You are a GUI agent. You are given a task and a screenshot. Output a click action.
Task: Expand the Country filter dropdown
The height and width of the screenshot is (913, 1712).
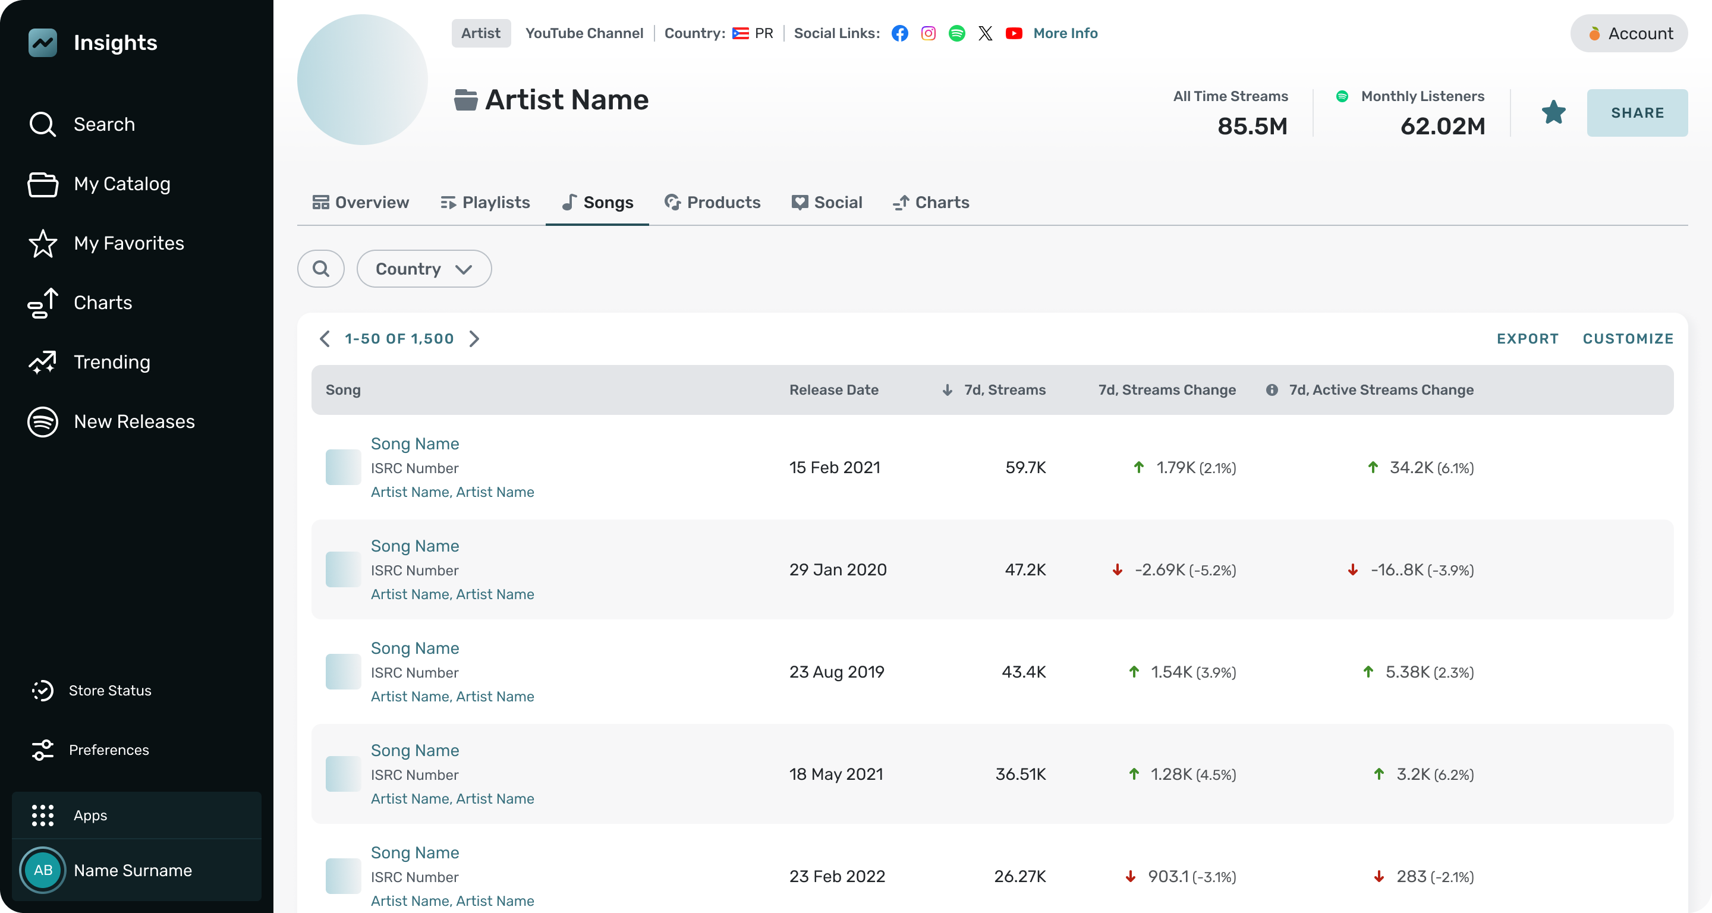pyautogui.click(x=424, y=269)
